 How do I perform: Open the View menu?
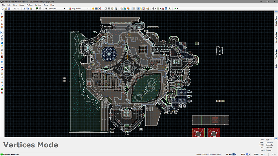tap(15, 5)
